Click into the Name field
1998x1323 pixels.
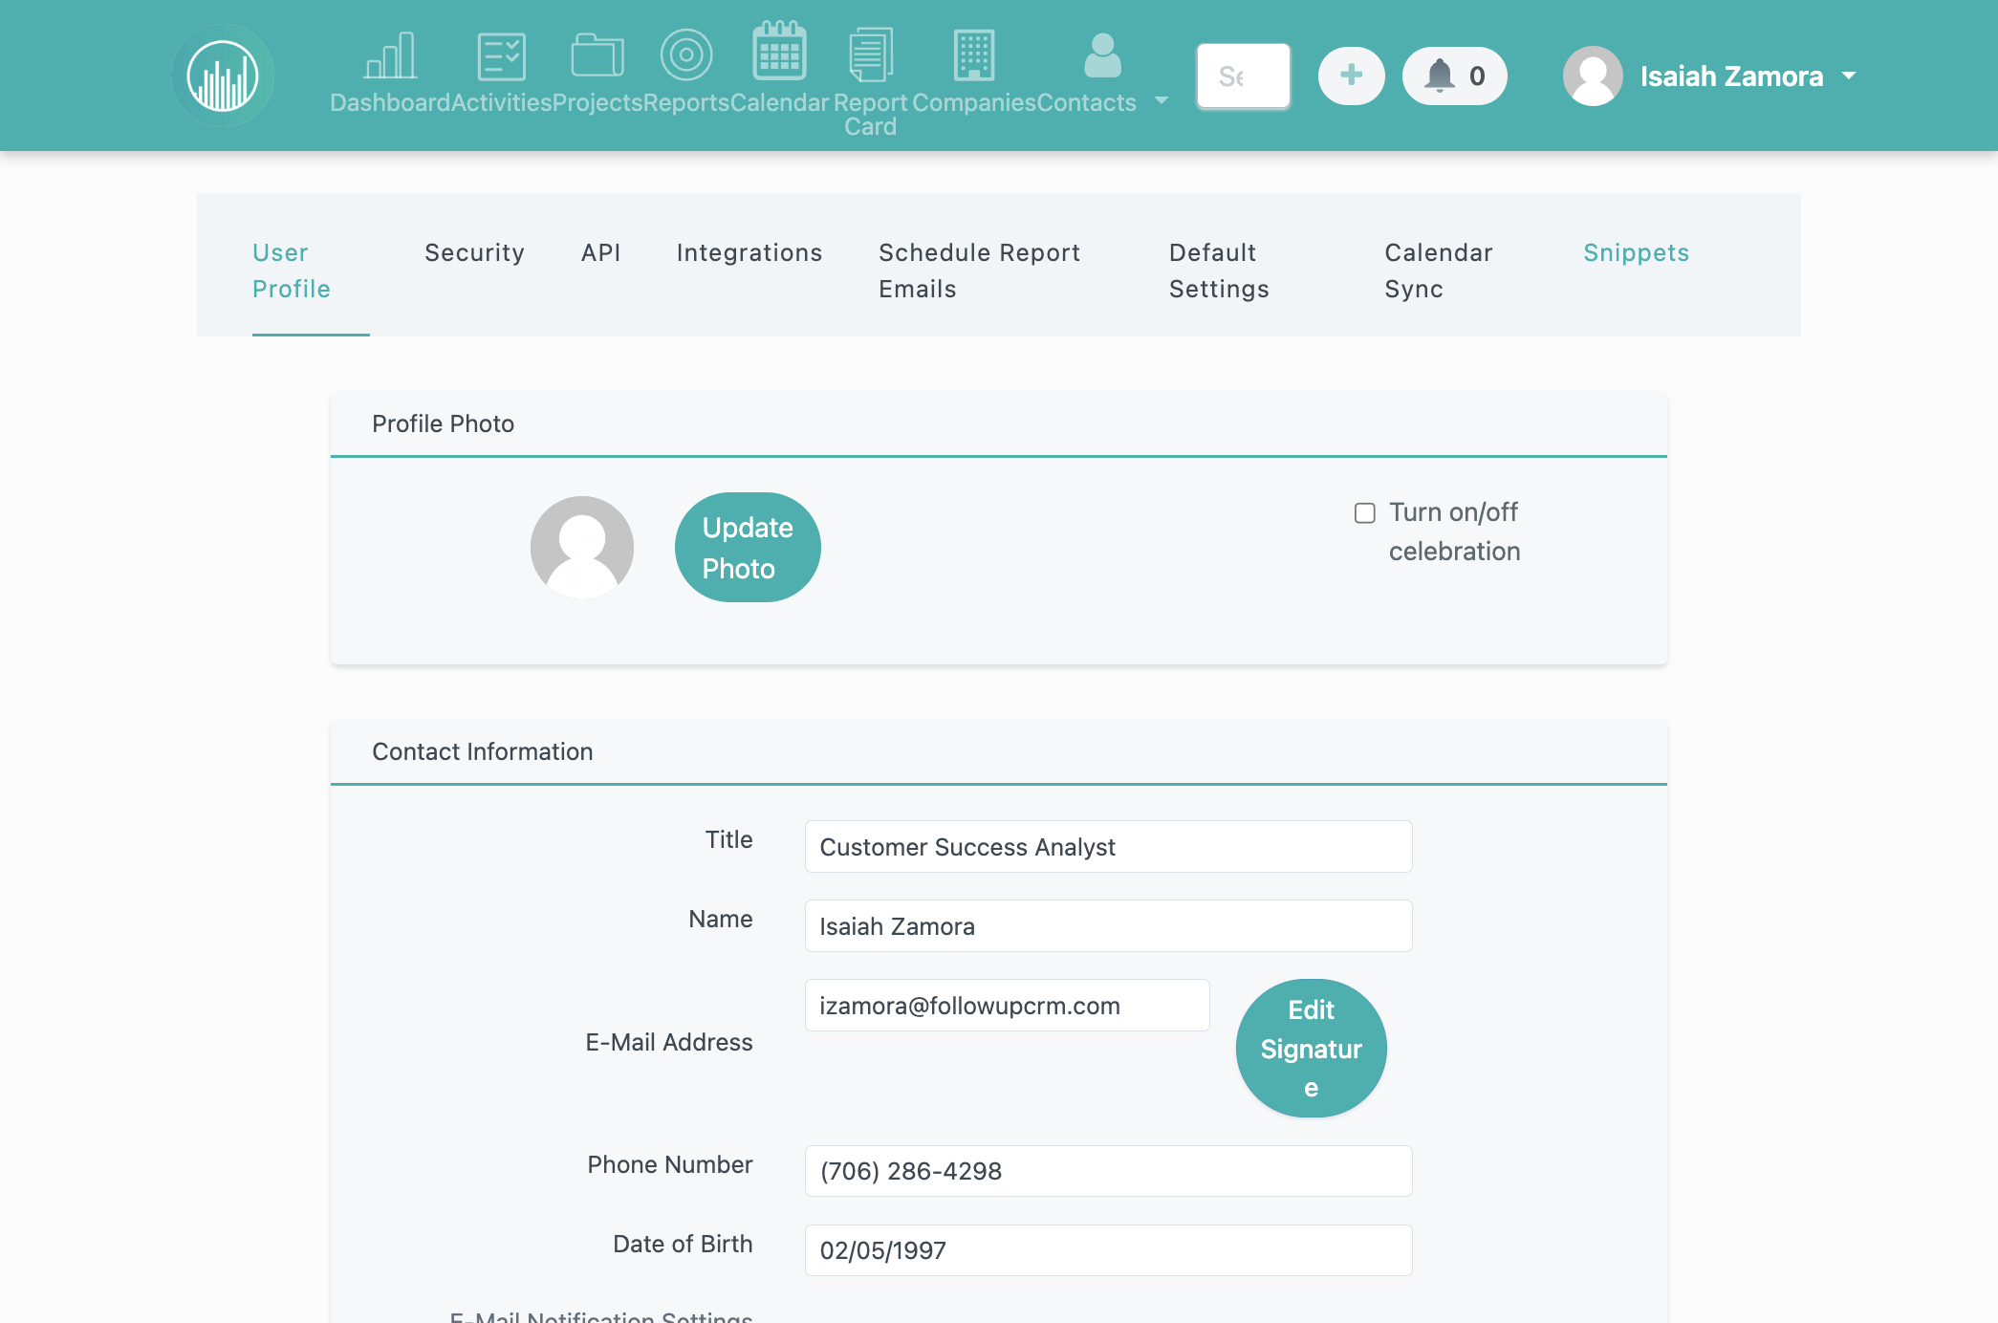click(1108, 925)
